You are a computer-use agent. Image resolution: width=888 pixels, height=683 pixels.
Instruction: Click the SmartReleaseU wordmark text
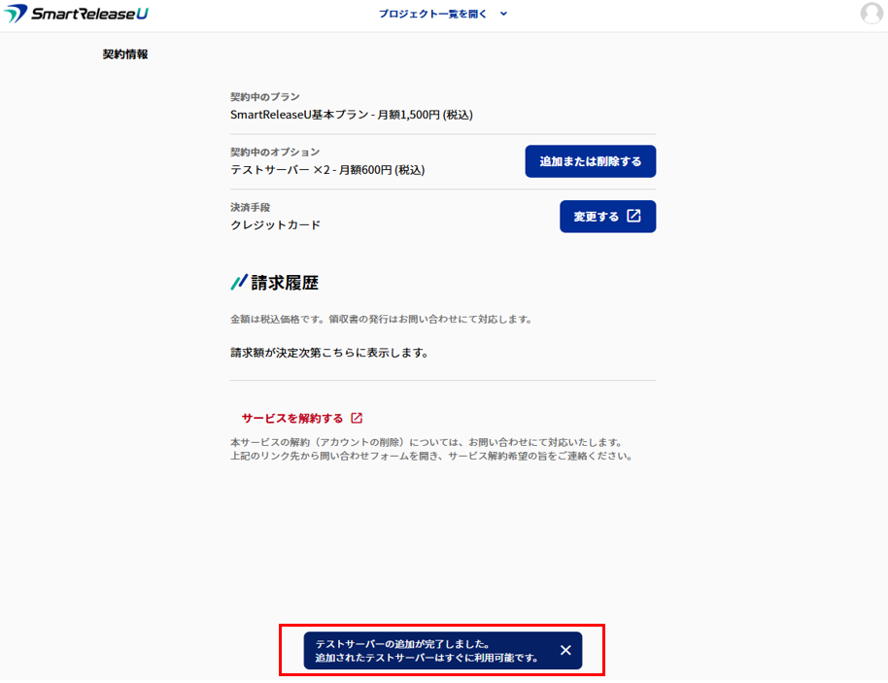(89, 14)
